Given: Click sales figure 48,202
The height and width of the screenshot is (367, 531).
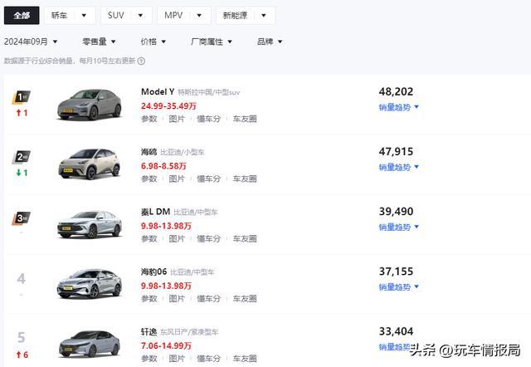Looking at the screenshot, I should [396, 92].
